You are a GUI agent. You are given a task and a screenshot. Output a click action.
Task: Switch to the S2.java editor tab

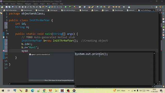(x=105, y=10)
